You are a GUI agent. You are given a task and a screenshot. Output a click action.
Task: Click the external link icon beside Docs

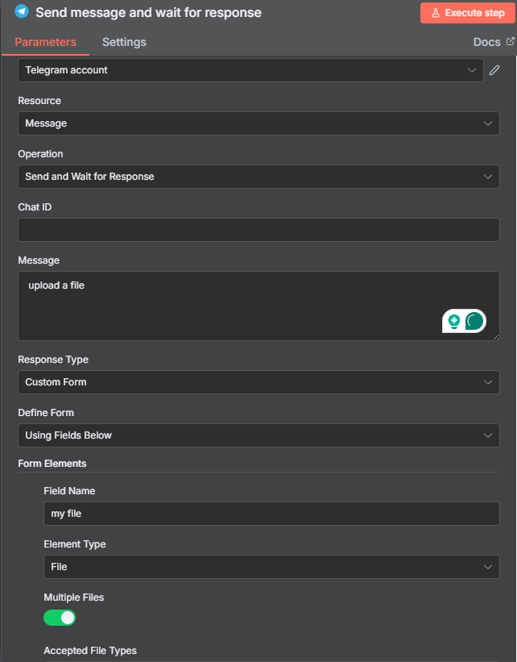point(510,41)
